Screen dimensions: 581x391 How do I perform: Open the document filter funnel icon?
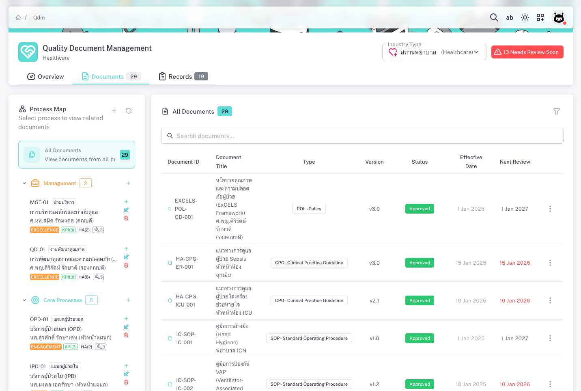point(557,111)
